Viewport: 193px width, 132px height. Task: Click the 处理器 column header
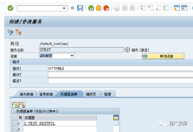click(x=60, y=118)
